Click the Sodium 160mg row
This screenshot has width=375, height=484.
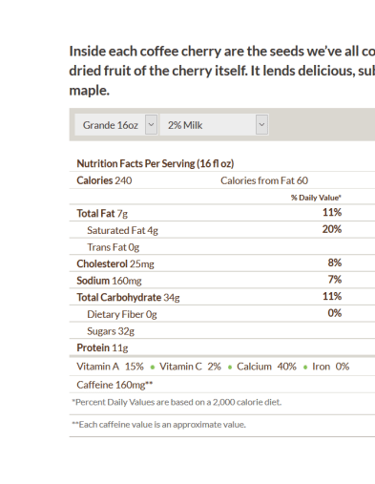(222, 280)
